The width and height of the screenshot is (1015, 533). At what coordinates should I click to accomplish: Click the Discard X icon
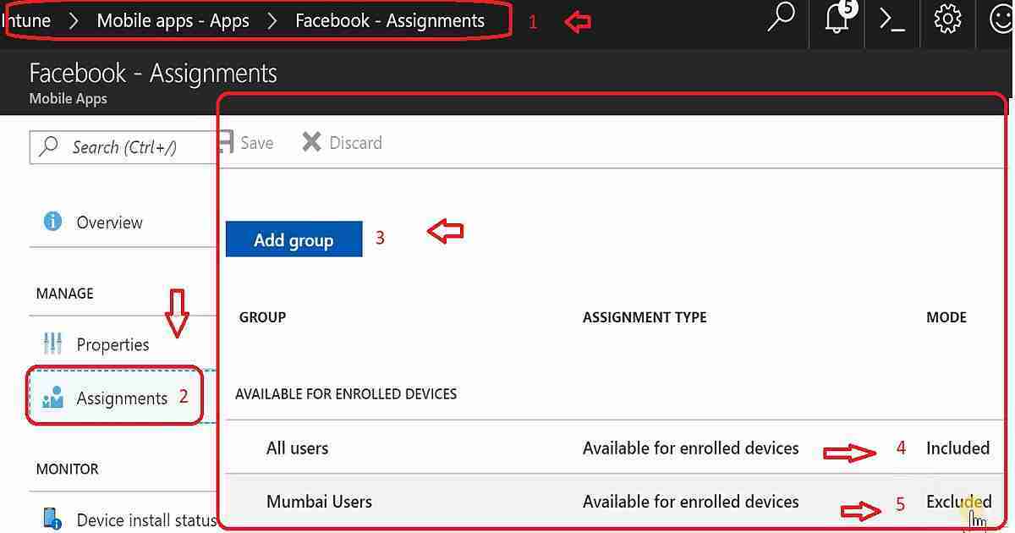click(x=311, y=142)
